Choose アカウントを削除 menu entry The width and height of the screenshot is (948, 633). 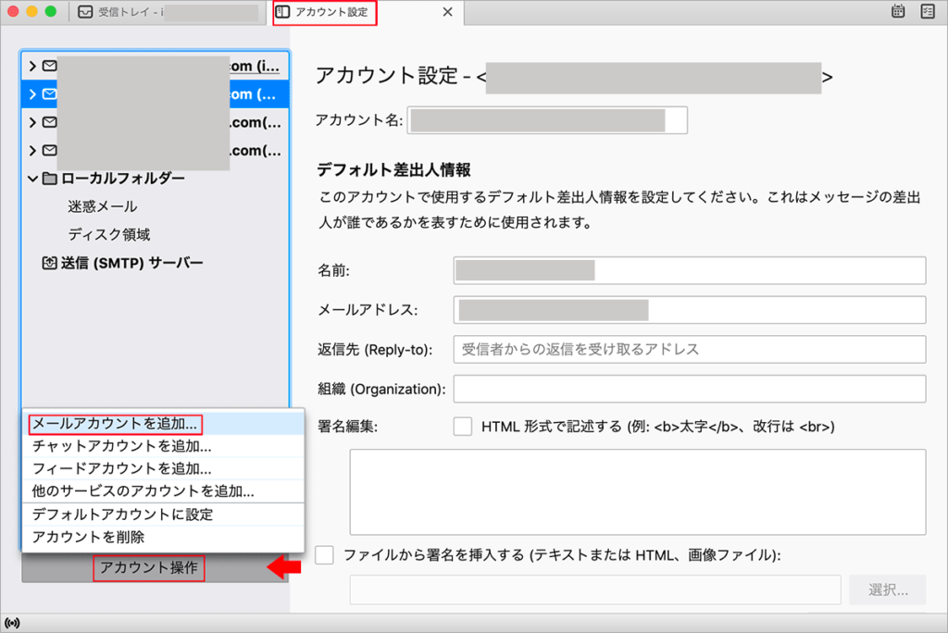(88, 537)
